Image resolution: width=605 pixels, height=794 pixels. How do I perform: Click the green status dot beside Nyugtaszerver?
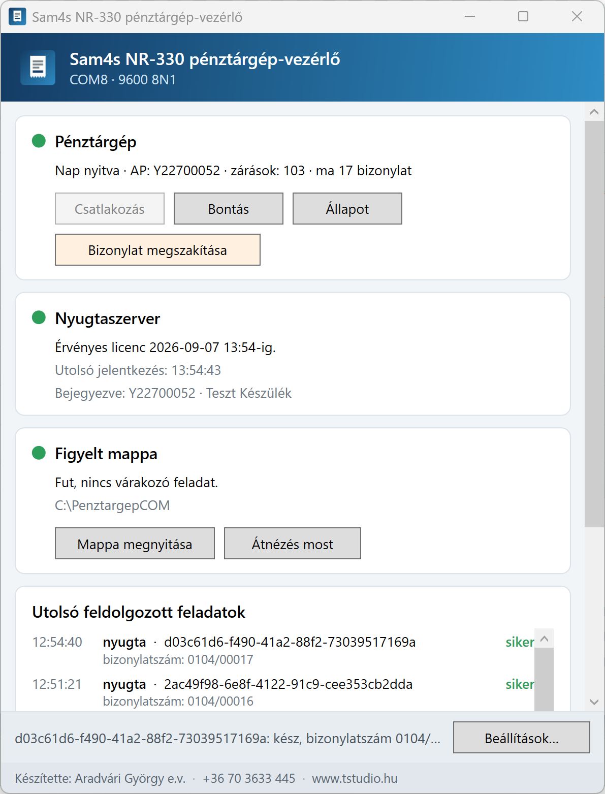[x=39, y=318]
